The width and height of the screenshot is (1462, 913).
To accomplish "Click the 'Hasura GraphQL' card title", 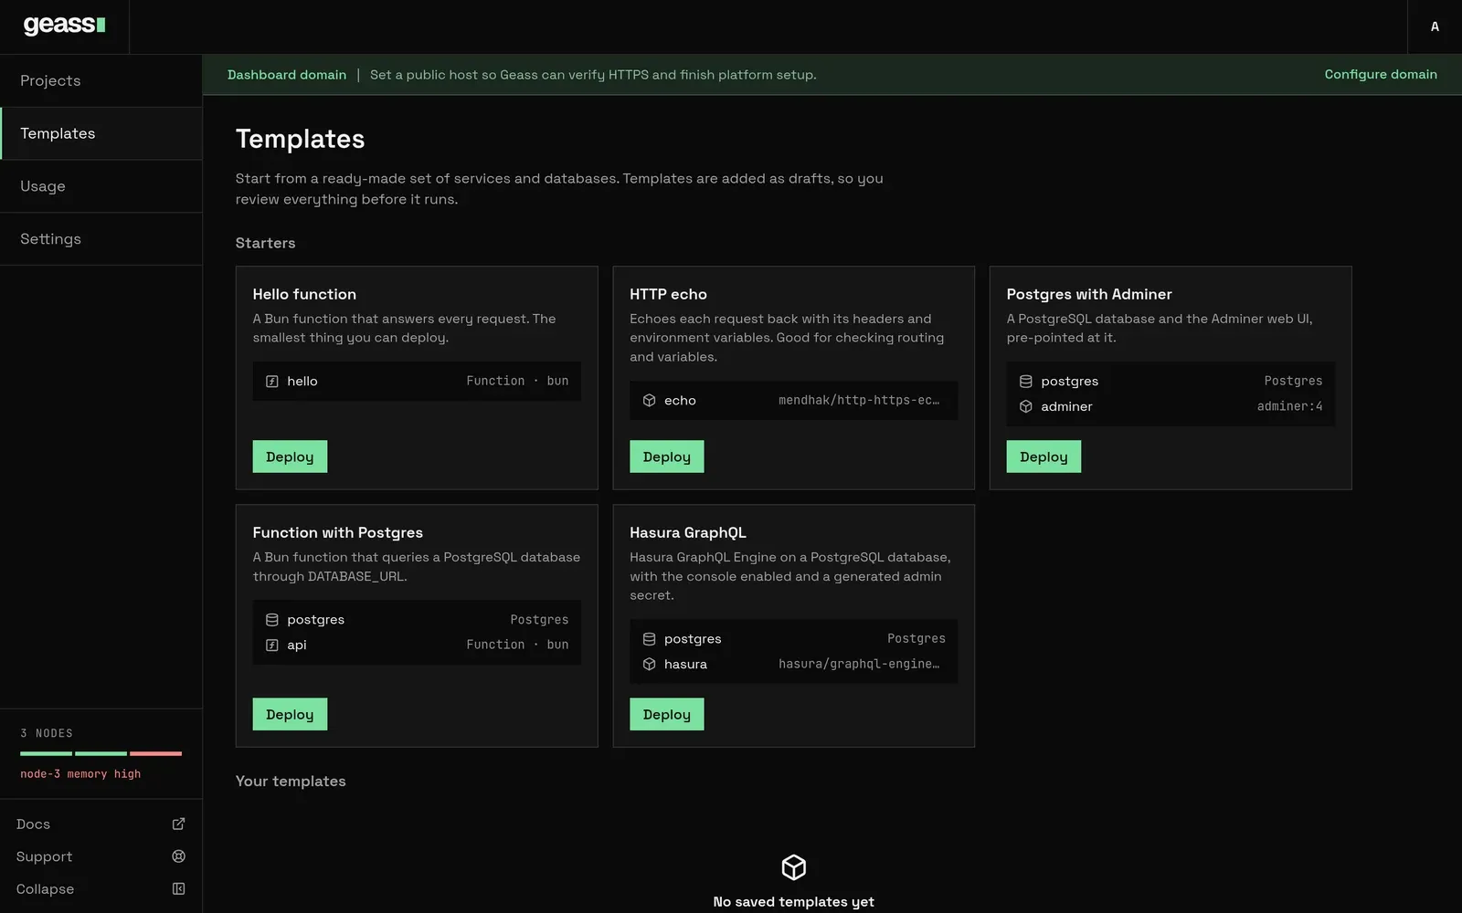I will point(688,533).
